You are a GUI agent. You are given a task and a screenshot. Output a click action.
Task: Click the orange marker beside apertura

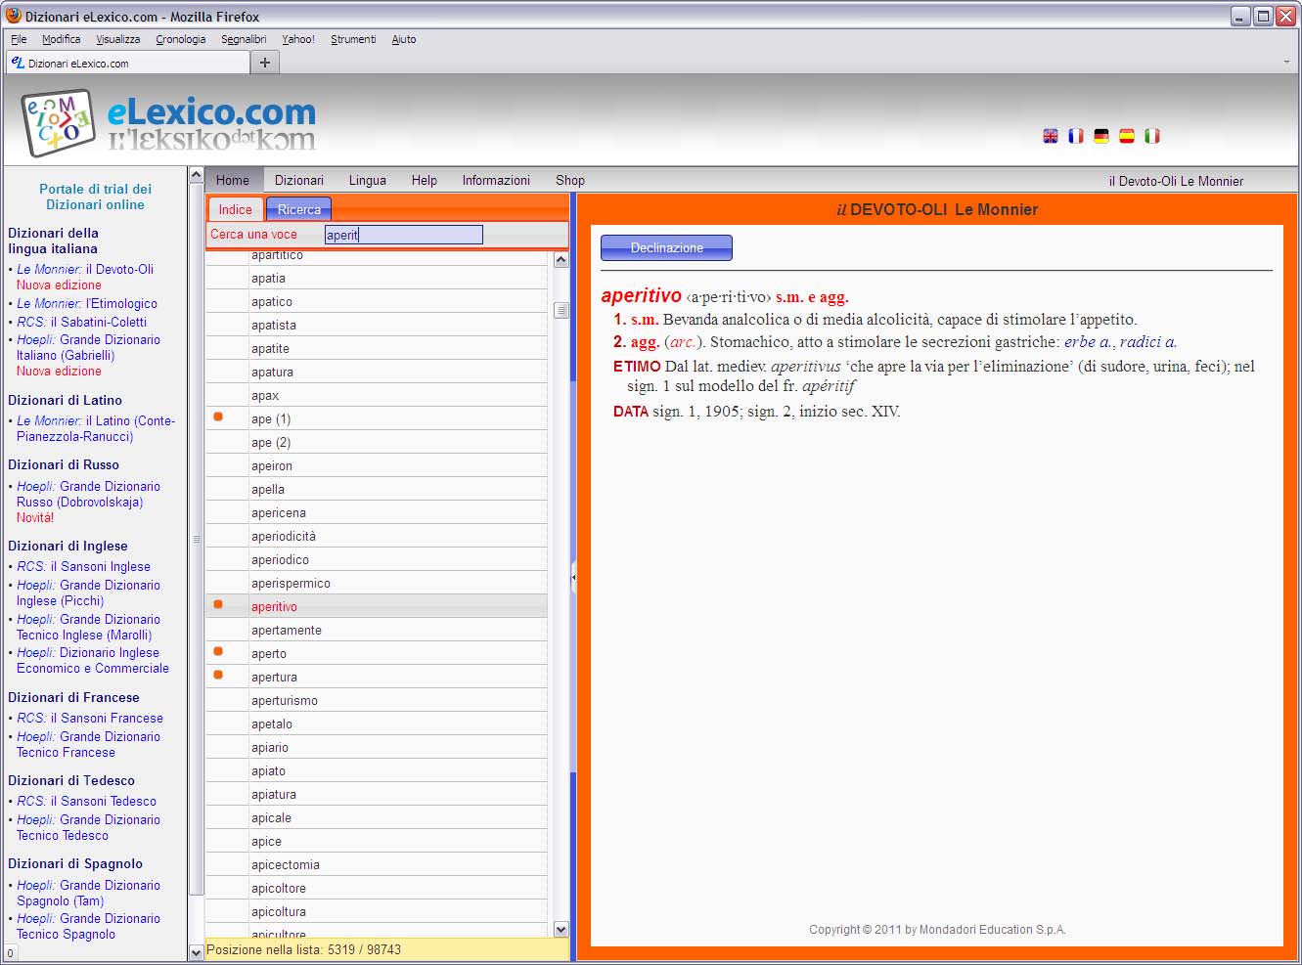[218, 675]
